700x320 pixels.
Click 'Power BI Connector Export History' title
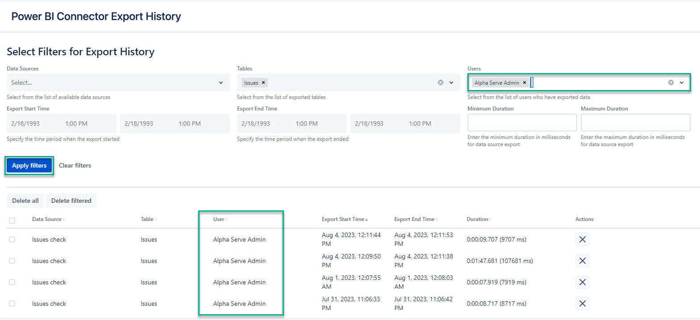(x=96, y=16)
